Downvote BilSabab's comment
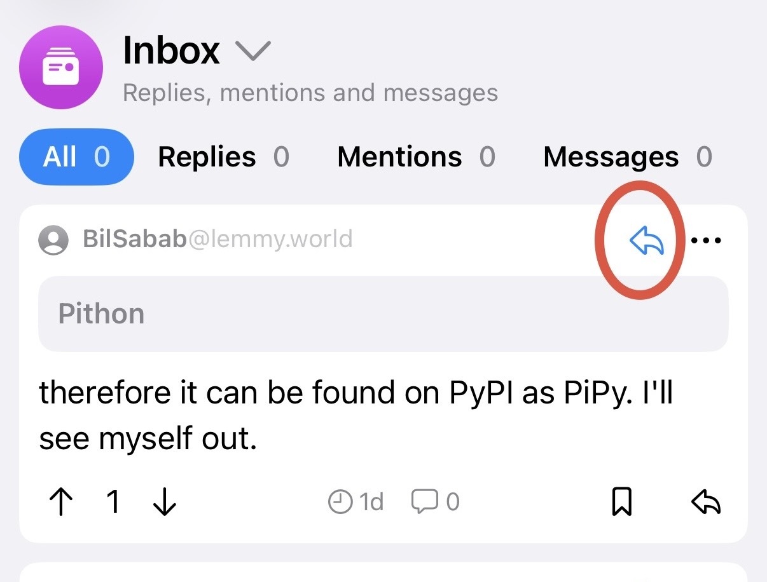 pos(165,503)
